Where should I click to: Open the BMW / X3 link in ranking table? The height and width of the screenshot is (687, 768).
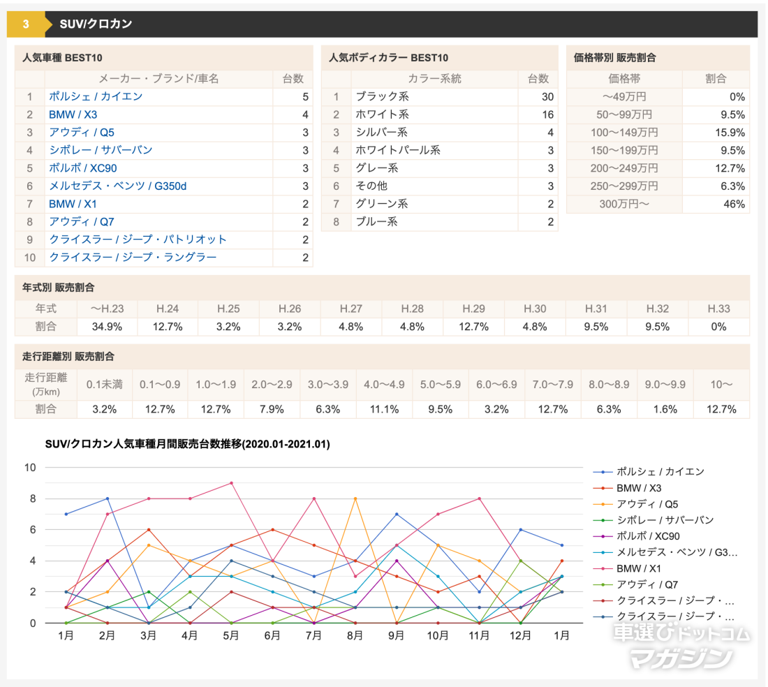coord(73,114)
